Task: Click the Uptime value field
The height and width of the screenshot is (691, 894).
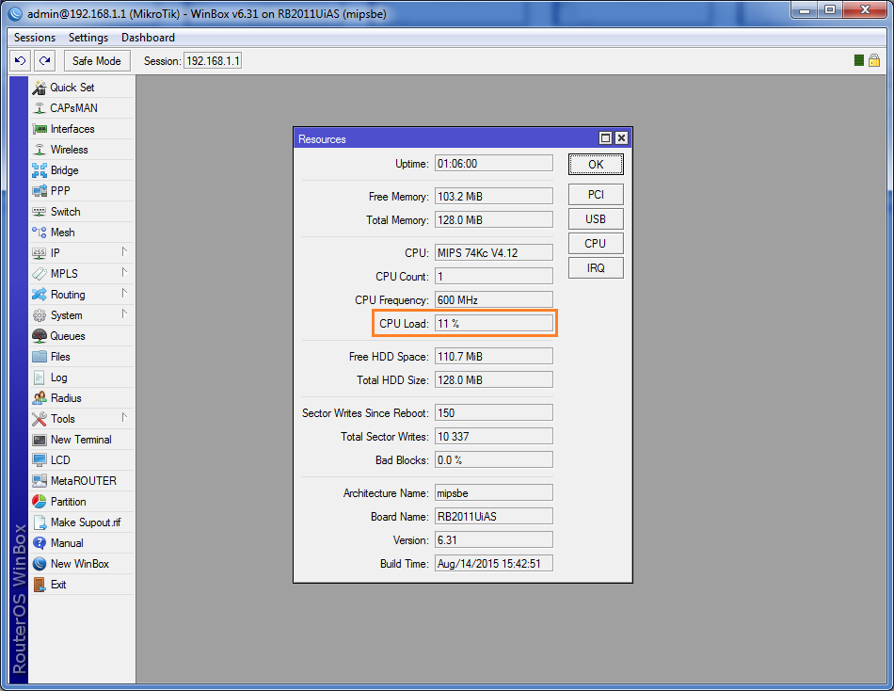Action: click(x=494, y=163)
